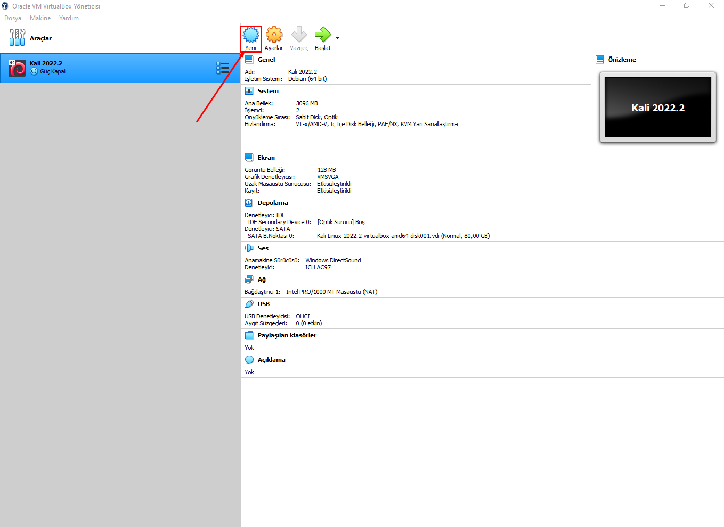
Task: Click 'Debian (64-bit)' operating system value
Action: [x=307, y=79]
